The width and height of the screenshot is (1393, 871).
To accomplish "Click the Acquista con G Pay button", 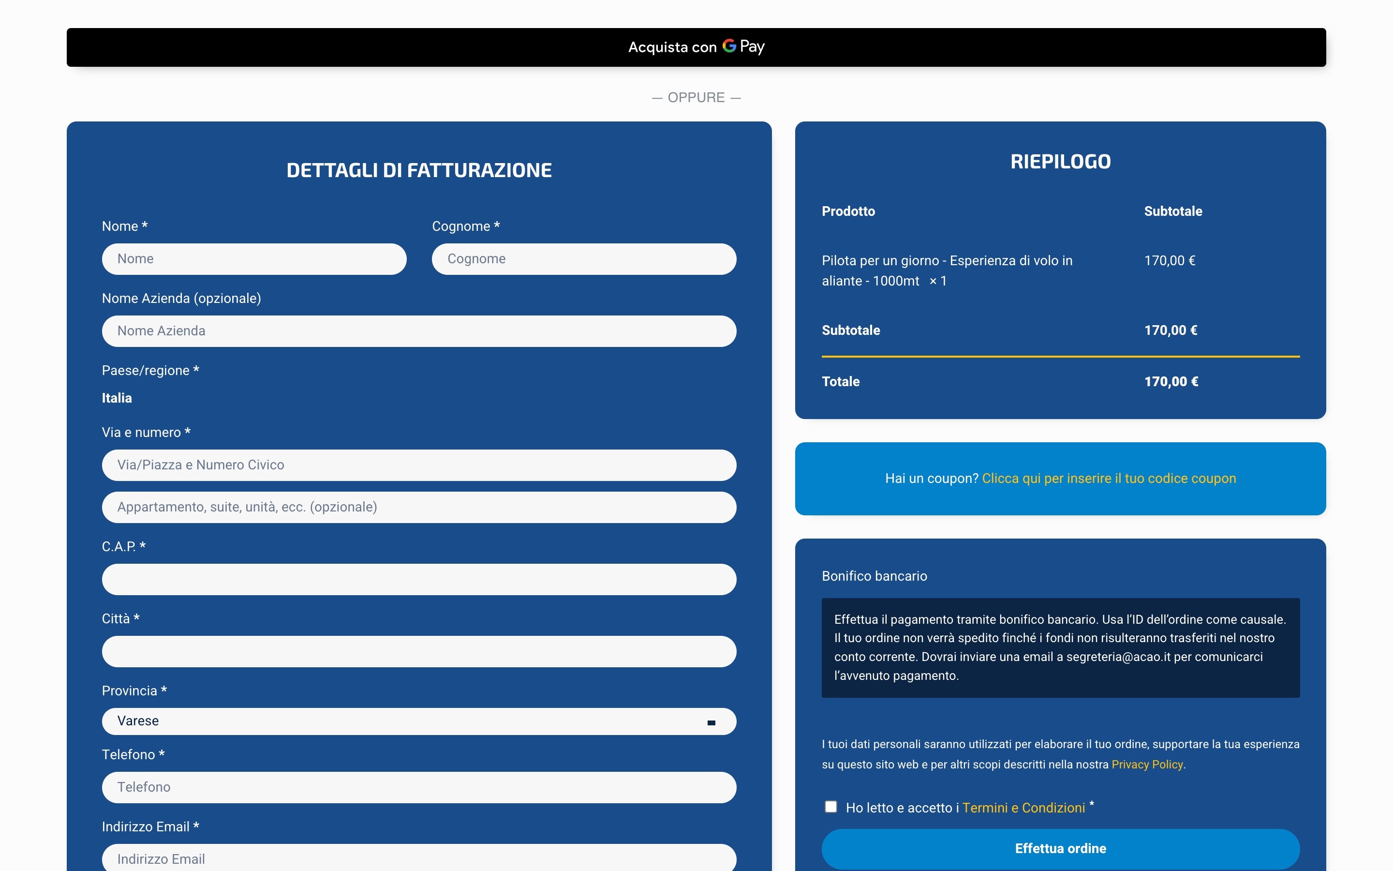I will click(x=696, y=47).
